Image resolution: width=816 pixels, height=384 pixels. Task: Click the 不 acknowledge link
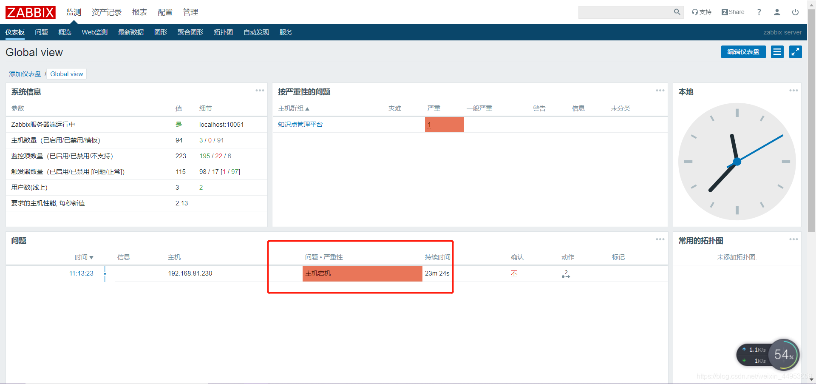(514, 273)
